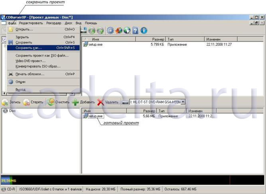Click the gear settings icon in top toolbar
The width and height of the screenshot is (266, 194).
coord(110,30)
